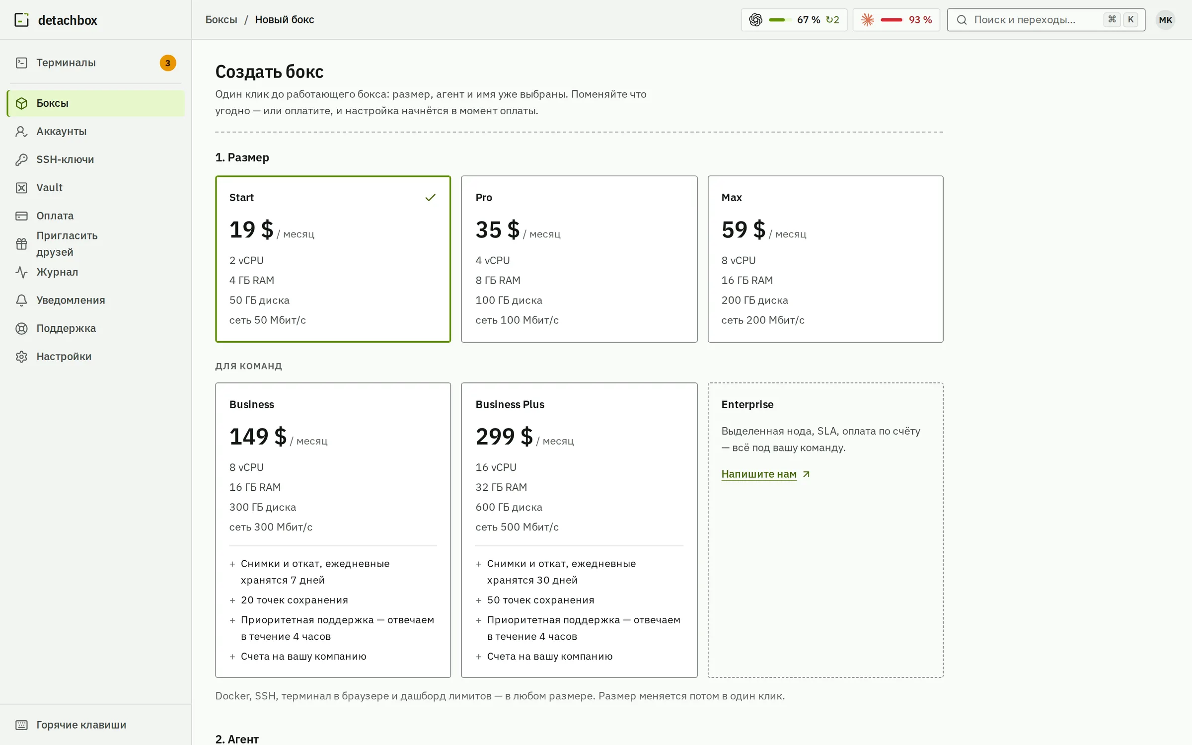Viewport: 1192px width, 745px height.
Task: Select the Pro plan card
Action: pyautogui.click(x=579, y=259)
